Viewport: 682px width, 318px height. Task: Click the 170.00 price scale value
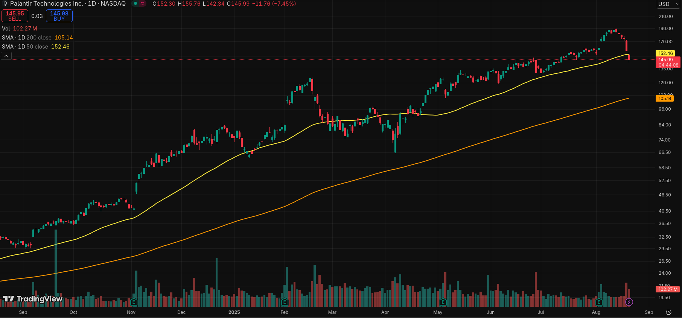pyautogui.click(x=665, y=42)
